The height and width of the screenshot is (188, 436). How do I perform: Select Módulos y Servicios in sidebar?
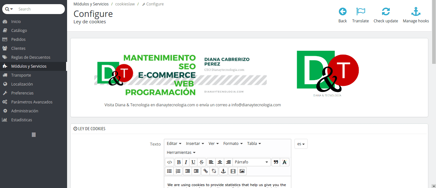(34, 66)
